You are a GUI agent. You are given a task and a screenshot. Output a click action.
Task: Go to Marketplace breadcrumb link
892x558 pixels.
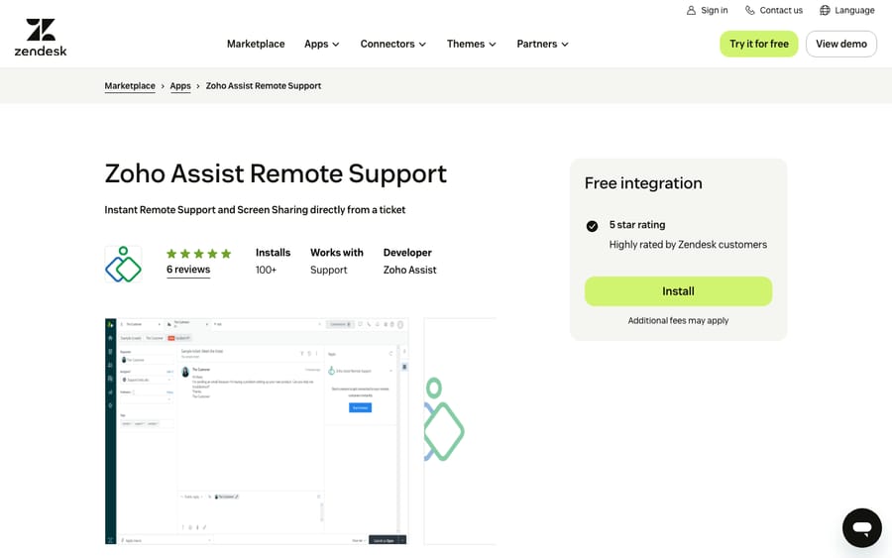(x=130, y=86)
